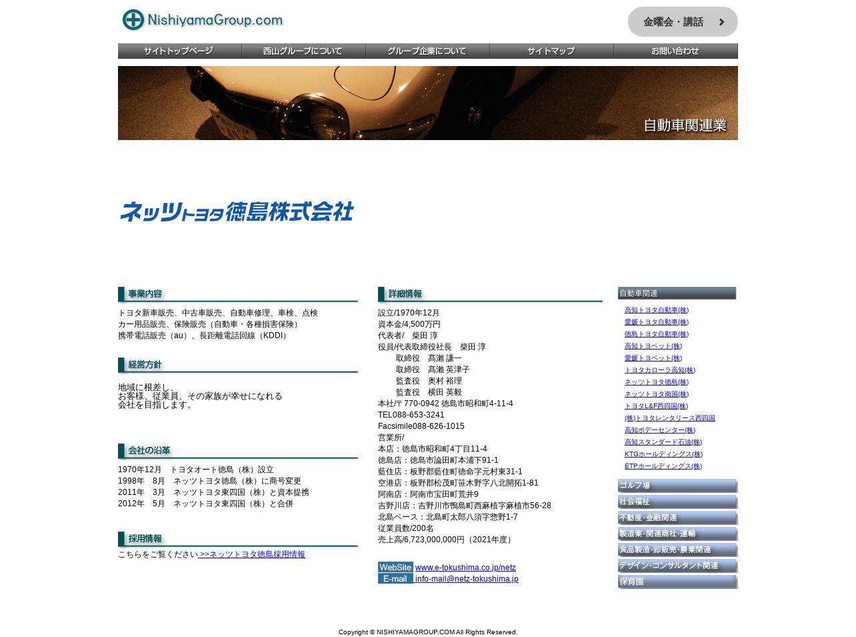Follow the ネッツトヨタ徳島採用情報 link

click(252, 554)
